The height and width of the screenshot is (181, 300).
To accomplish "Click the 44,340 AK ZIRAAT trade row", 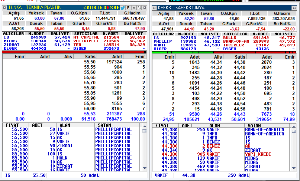I will (221, 150).
